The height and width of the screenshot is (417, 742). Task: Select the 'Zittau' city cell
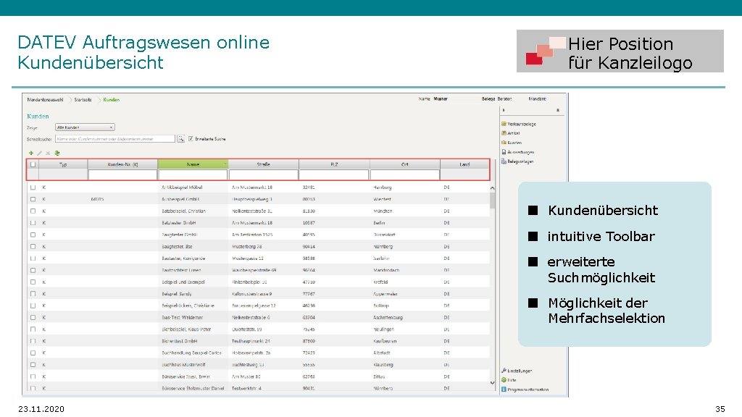[378, 376]
